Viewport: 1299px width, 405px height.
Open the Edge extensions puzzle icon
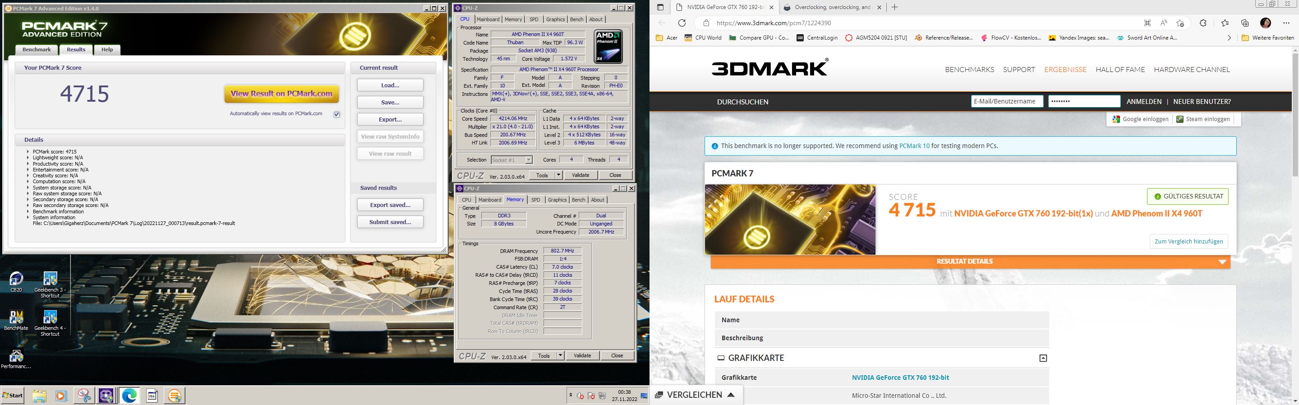(1203, 23)
